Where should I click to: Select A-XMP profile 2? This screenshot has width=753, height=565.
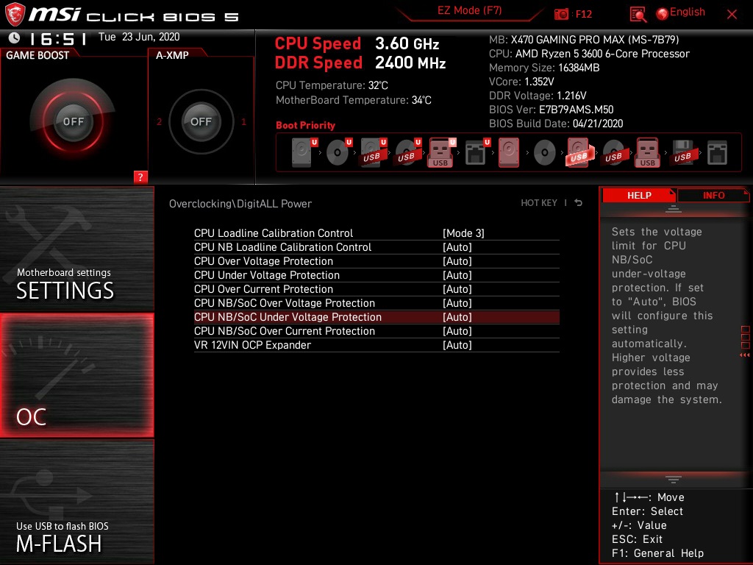(159, 121)
